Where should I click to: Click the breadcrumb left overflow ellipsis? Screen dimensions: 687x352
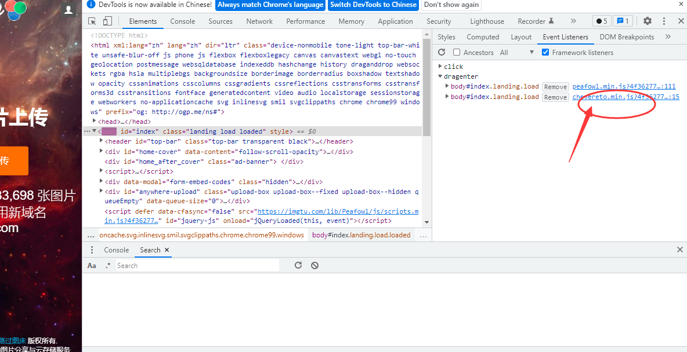pyautogui.click(x=91, y=235)
